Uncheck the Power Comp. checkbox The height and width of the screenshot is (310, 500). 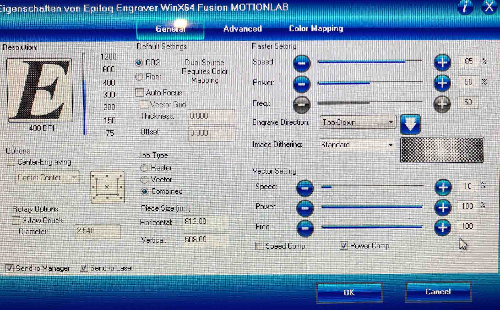344,246
